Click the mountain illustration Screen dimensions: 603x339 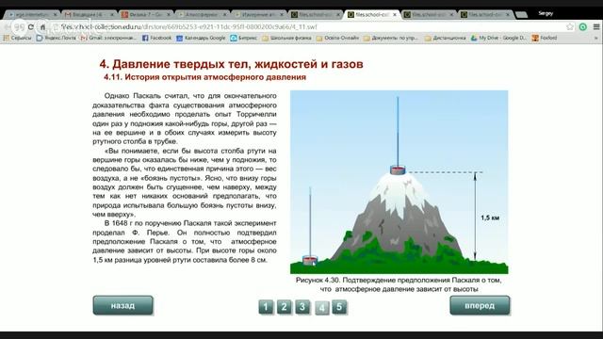pyautogui.click(x=399, y=182)
